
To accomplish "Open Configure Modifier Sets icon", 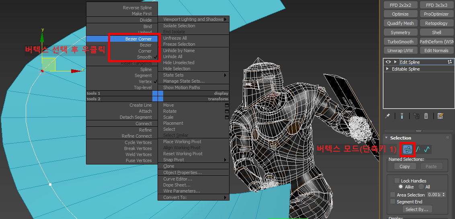I will tap(440, 116).
